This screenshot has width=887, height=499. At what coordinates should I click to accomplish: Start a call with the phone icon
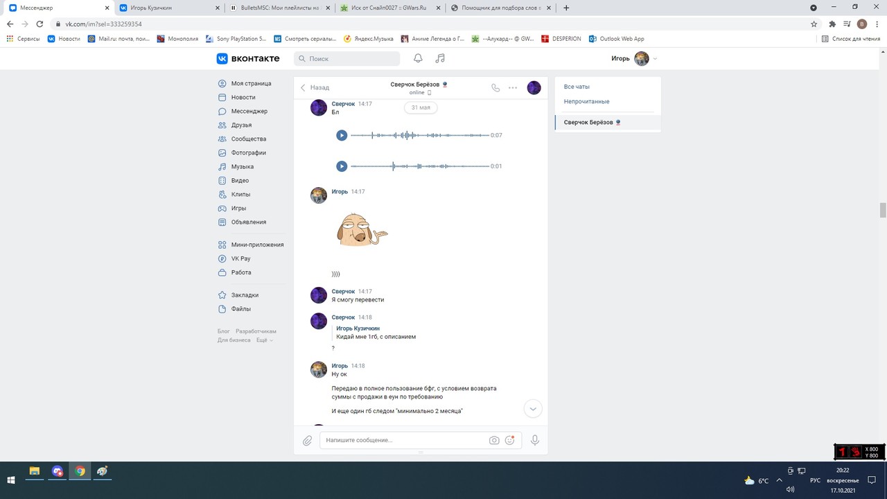495,88
